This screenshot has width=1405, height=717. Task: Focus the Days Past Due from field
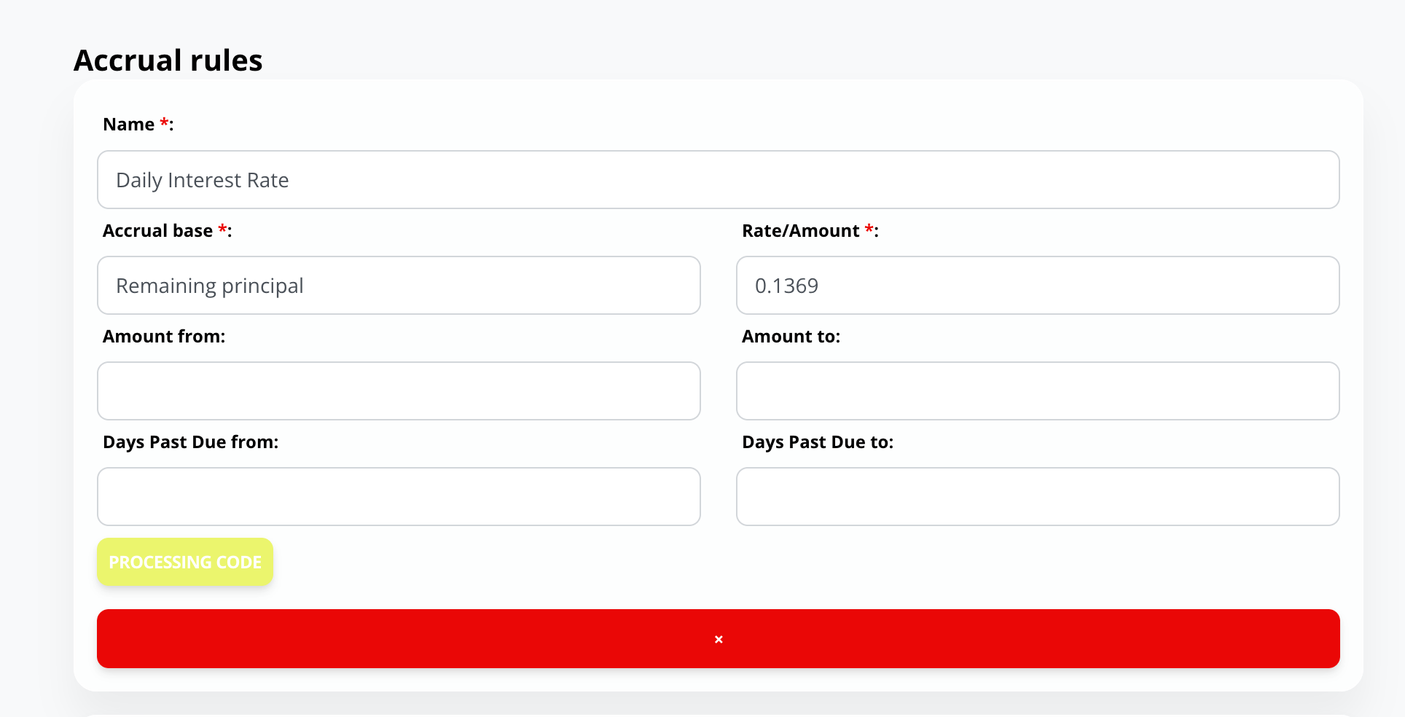coord(399,497)
